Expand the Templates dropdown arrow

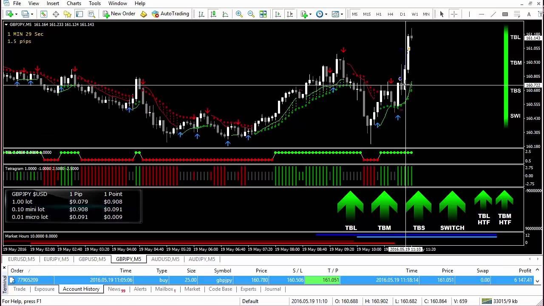tap(342, 14)
